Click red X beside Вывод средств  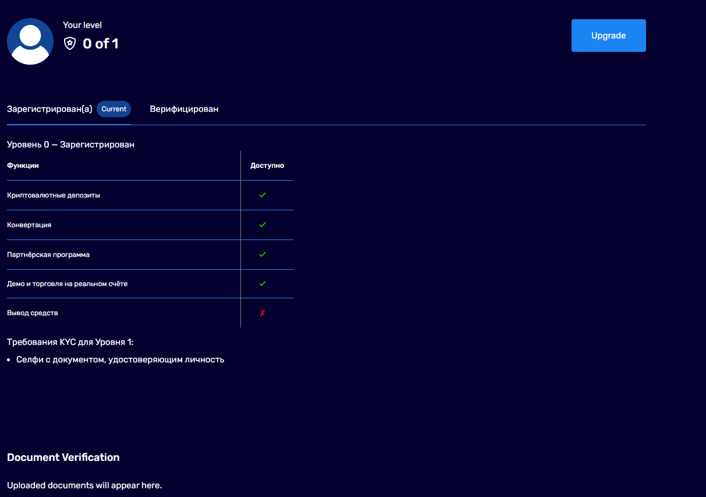[x=262, y=313]
